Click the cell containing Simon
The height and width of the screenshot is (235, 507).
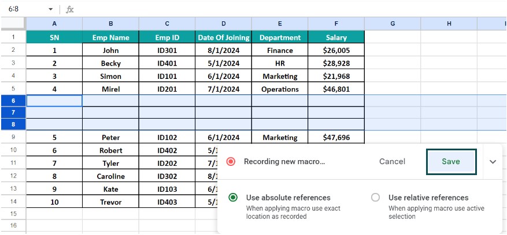pyautogui.click(x=110, y=76)
